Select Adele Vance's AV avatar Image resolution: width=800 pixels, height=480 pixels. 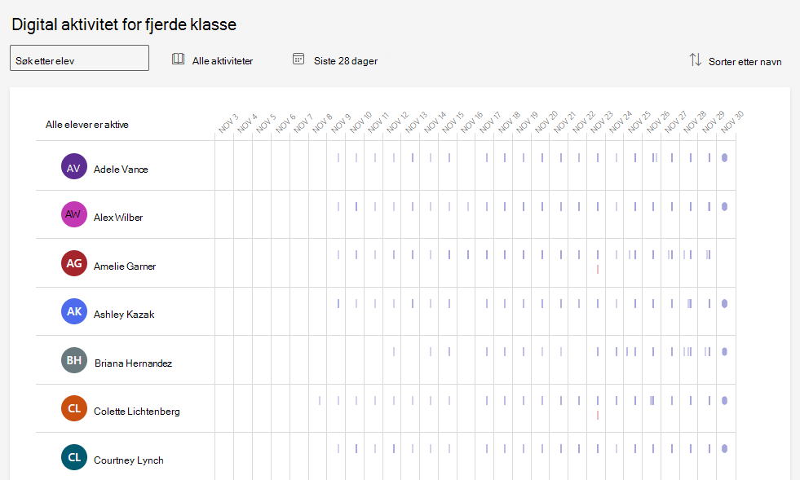(x=74, y=166)
